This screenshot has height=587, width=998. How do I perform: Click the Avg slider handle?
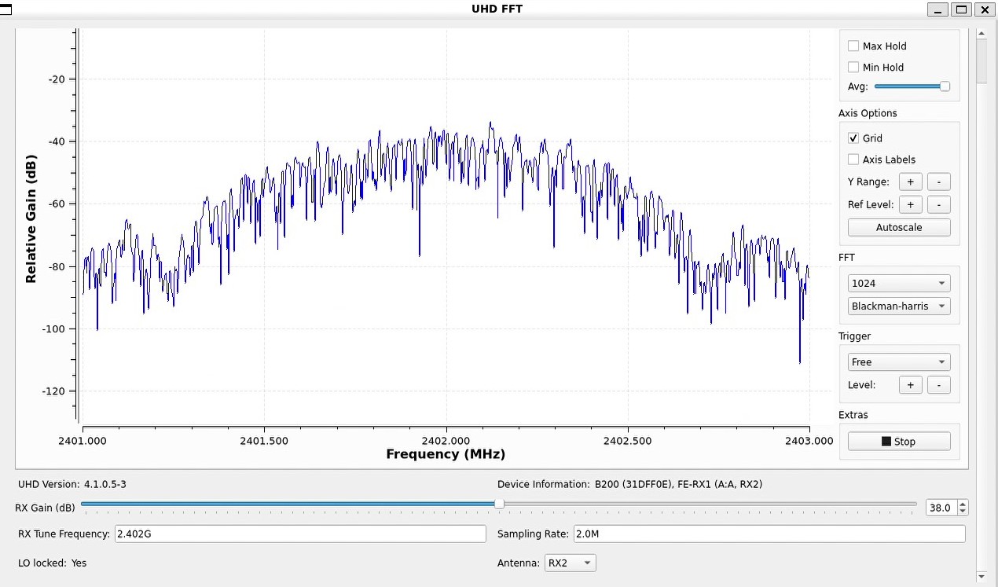[x=945, y=86]
